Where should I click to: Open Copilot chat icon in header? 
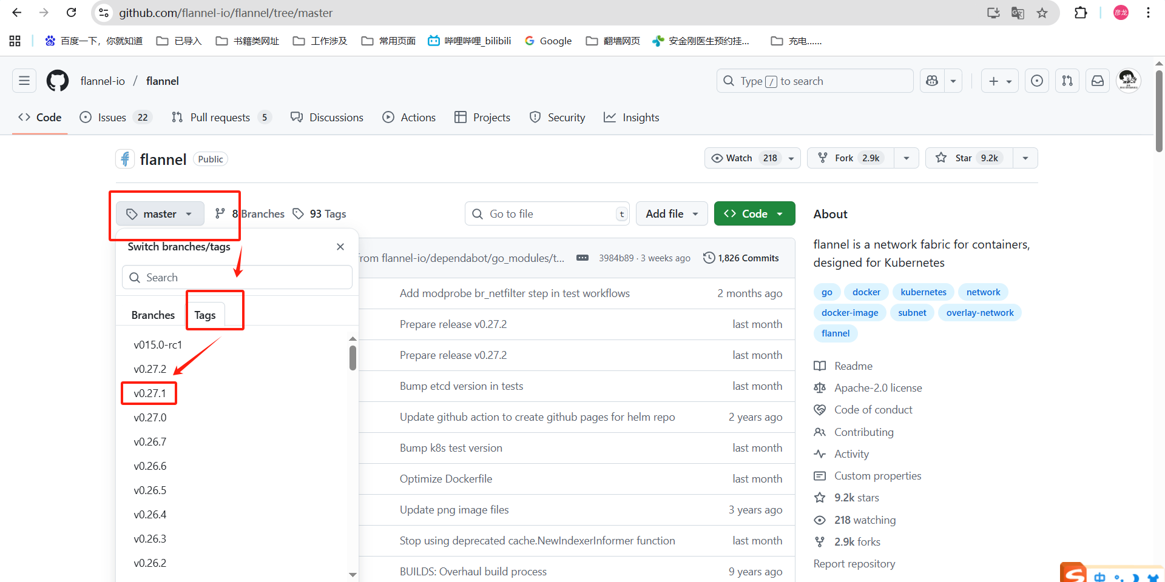click(x=933, y=81)
